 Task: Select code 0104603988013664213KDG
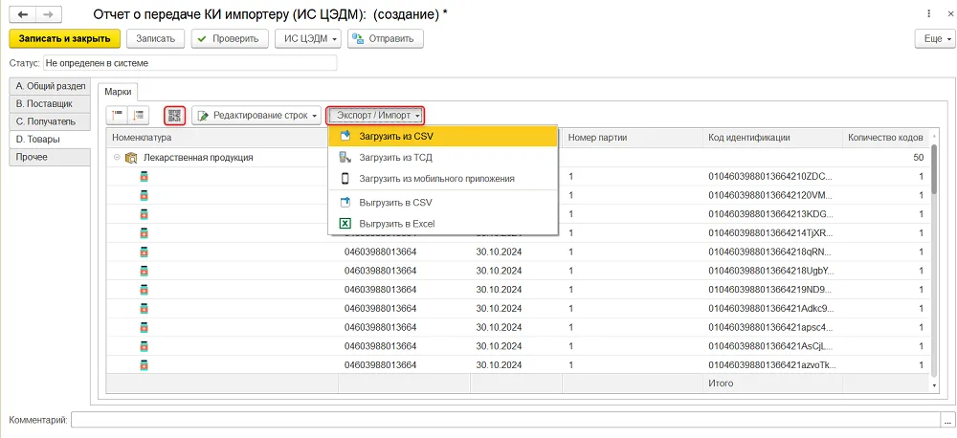click(x=772, y=214)
